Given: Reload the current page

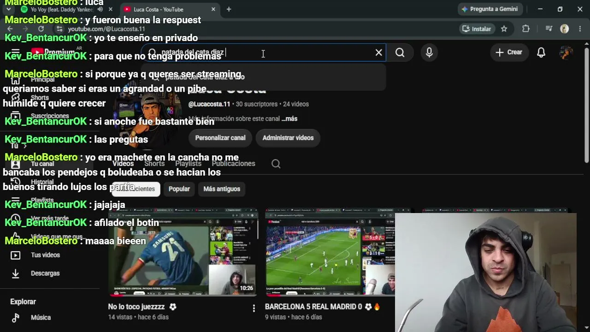Looking at the screenshot, I should point(41,29).
